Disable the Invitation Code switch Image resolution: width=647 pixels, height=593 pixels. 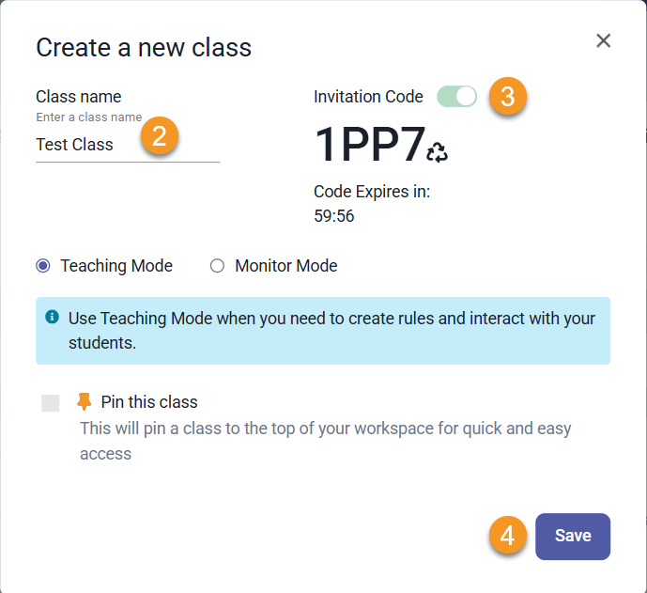point(457,96)
